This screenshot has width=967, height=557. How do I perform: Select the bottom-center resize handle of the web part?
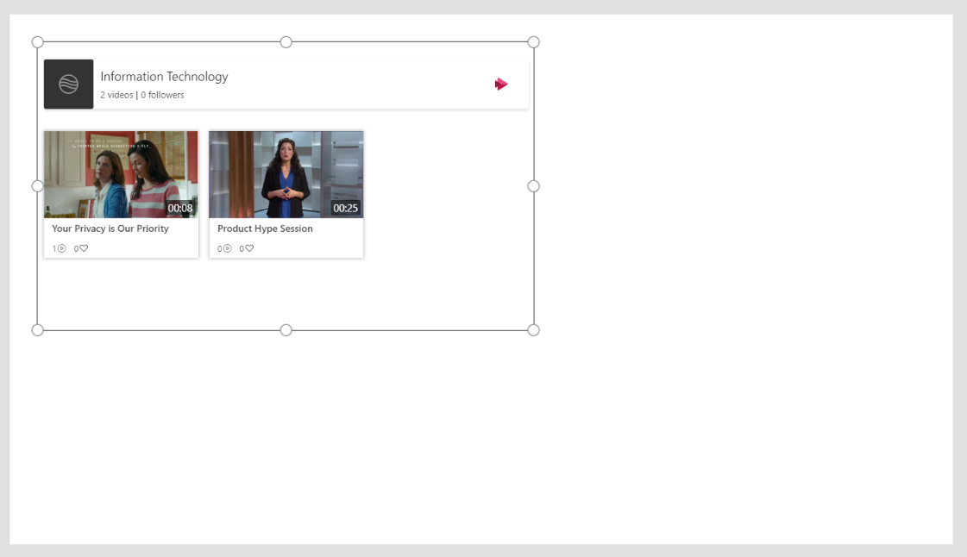pyautogui.click(x=286, y=330)
